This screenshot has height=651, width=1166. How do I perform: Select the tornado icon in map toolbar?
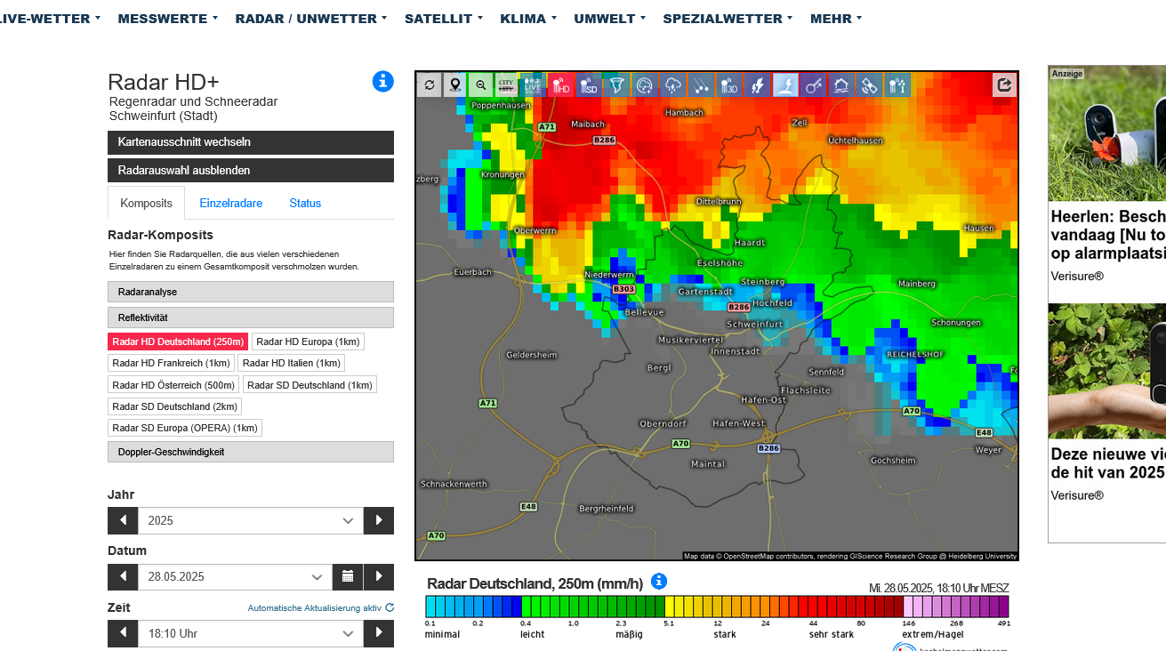click(616, 85)
